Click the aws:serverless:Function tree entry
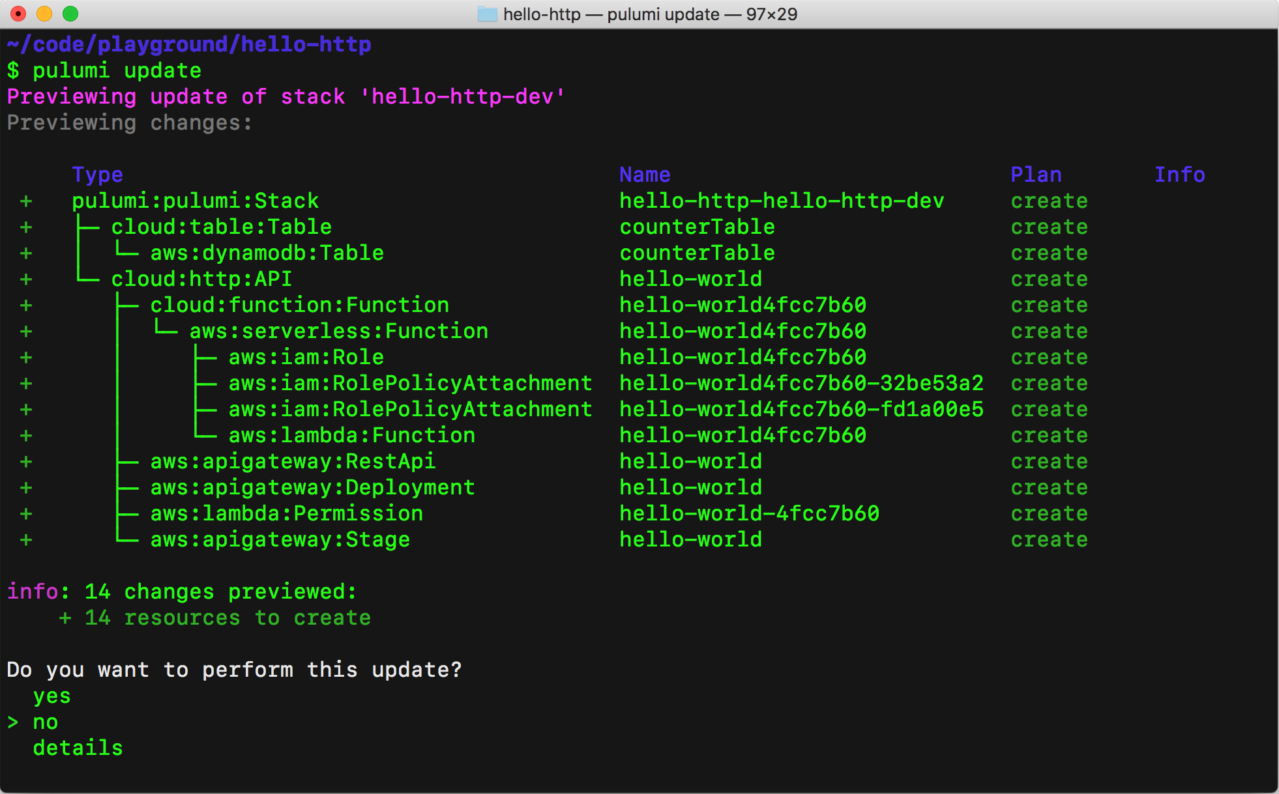1279x794 pixels. (338, 332)
